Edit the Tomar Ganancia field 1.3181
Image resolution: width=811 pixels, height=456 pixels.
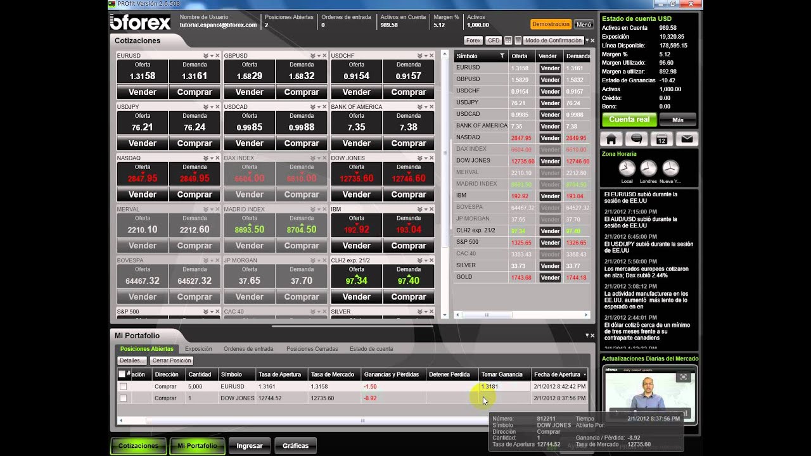pyautogui.click(x=505, y=386)
